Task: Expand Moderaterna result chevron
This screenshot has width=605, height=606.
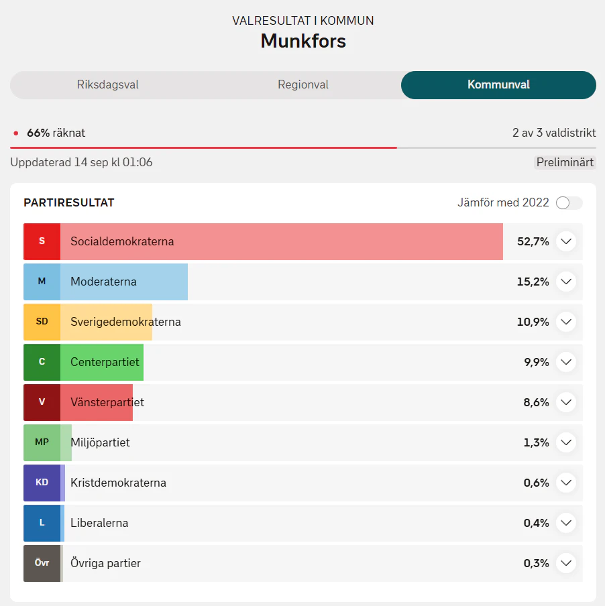Action: point(566,282)
